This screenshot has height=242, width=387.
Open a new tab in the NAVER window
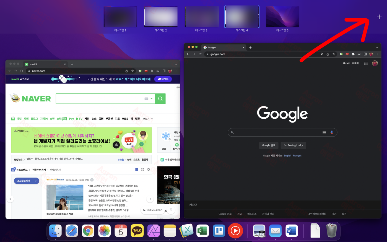72,64
